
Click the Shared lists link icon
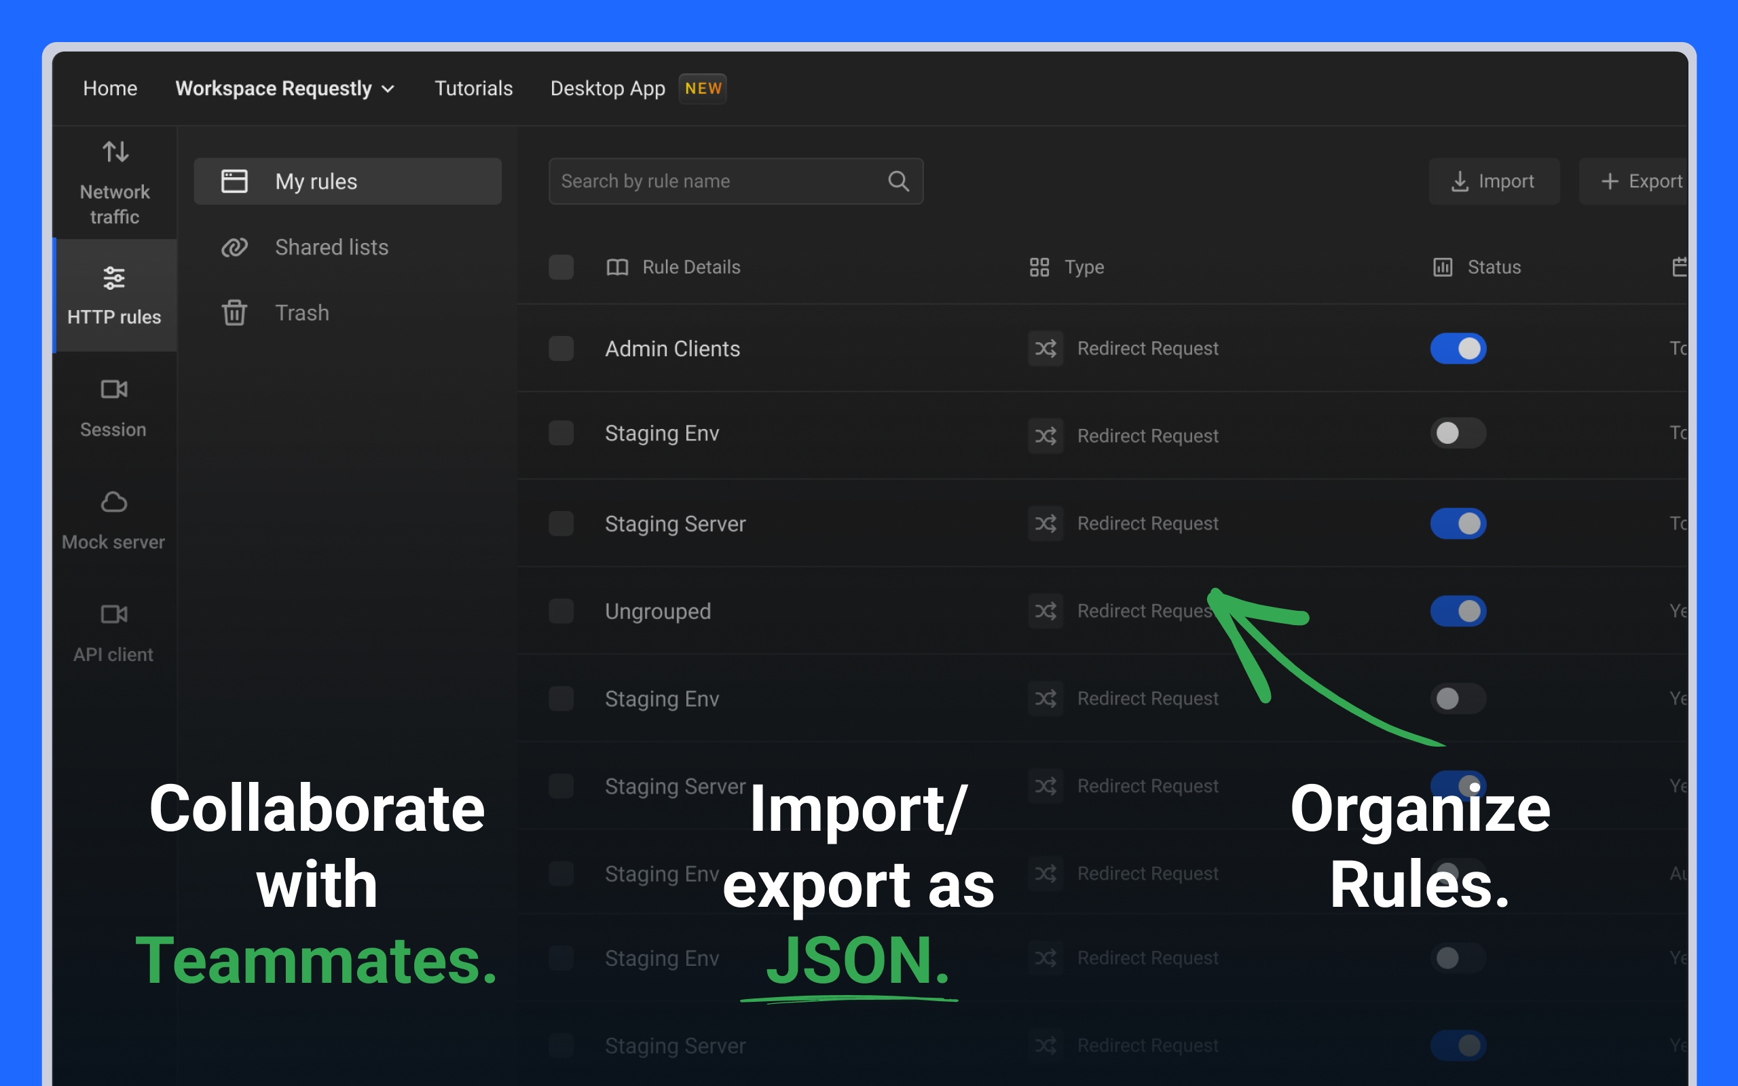[234, 247]
